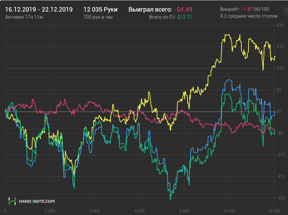This screenshot has width=288, height=215.
Task: Click the 8 000 x-axis label
Action: (x=185, y=211)
